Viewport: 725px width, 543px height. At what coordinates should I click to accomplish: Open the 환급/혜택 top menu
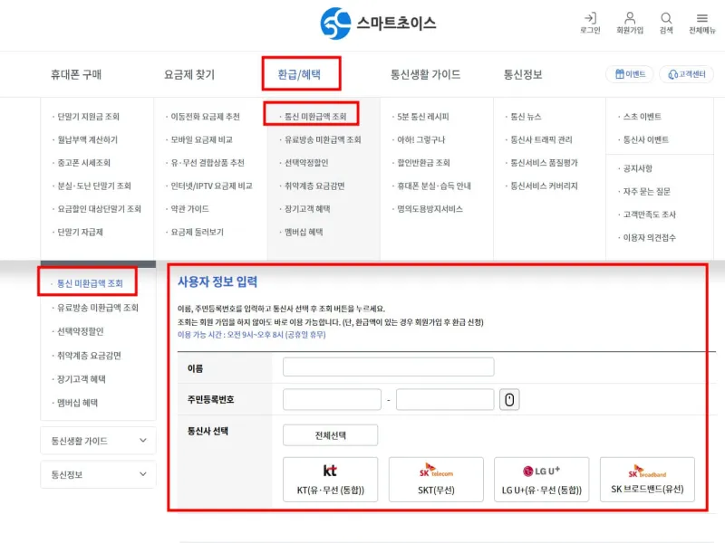pyautogui.click(x=301, y=74)
